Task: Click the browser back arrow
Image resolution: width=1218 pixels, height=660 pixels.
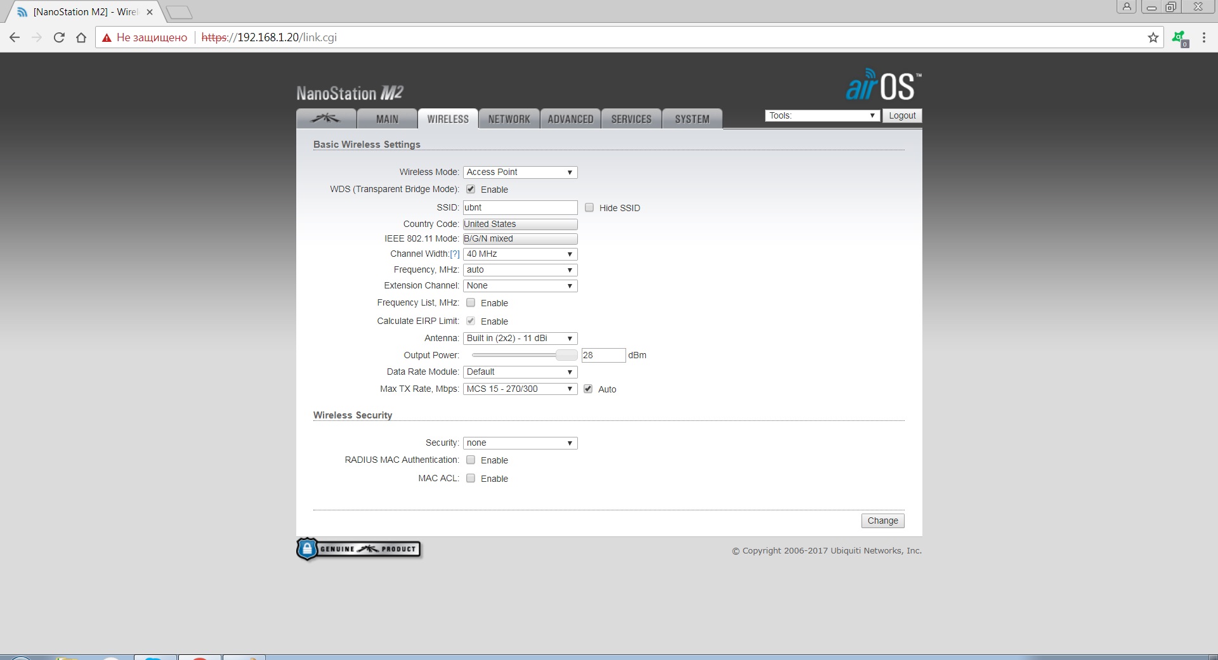Action: click(x=15, y=37)
